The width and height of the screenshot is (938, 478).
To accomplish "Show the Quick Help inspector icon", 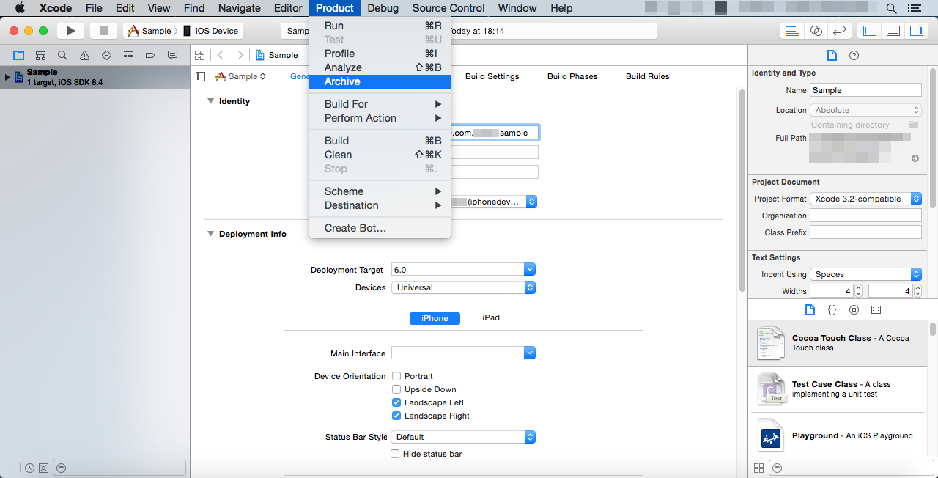I will (x=854, y=56).
